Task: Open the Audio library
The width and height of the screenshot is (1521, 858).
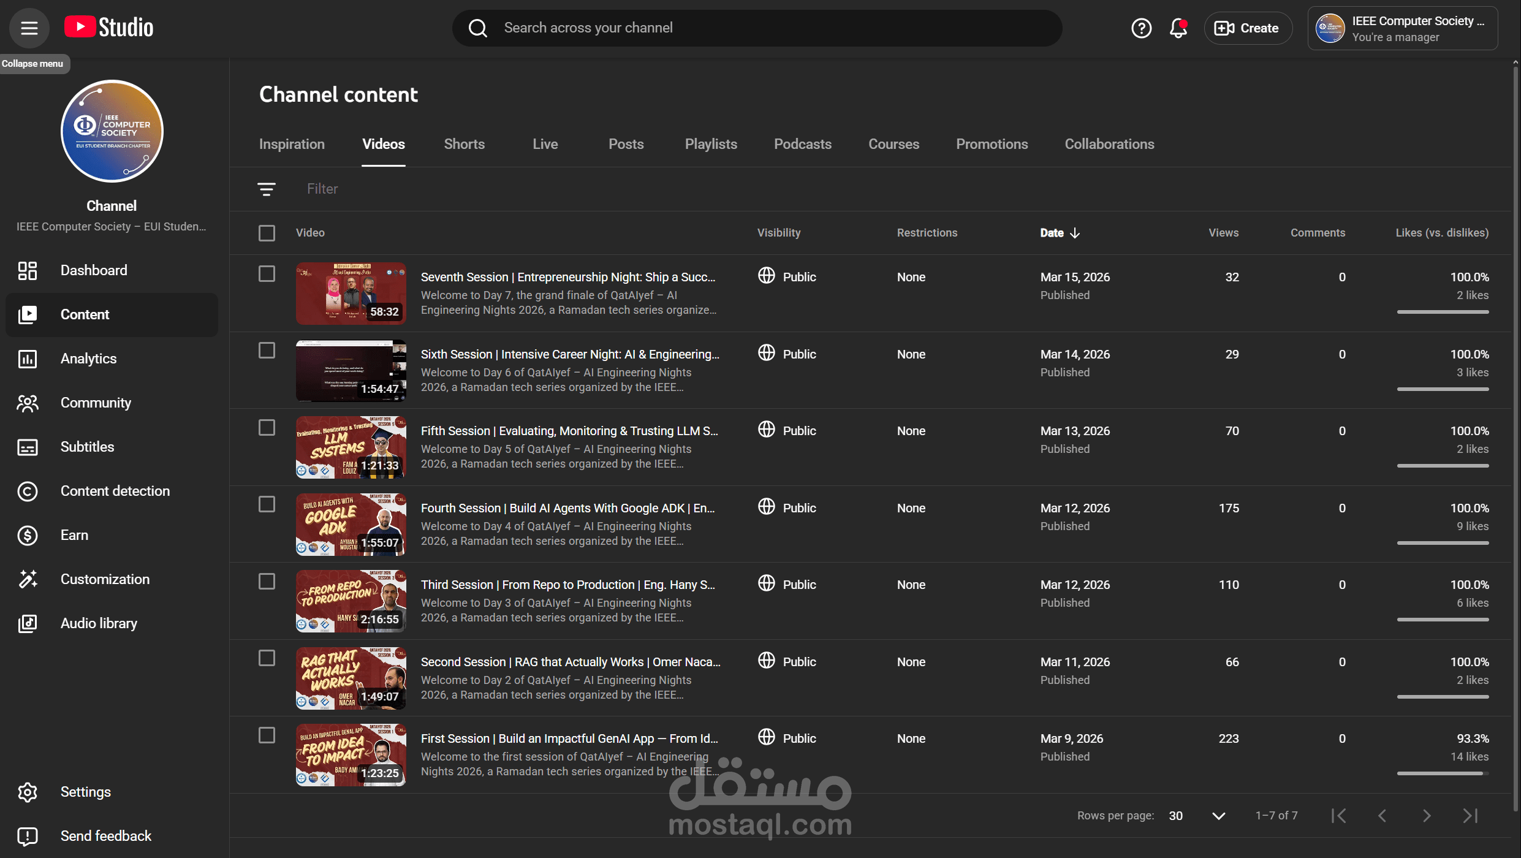Action: point(99,623)
